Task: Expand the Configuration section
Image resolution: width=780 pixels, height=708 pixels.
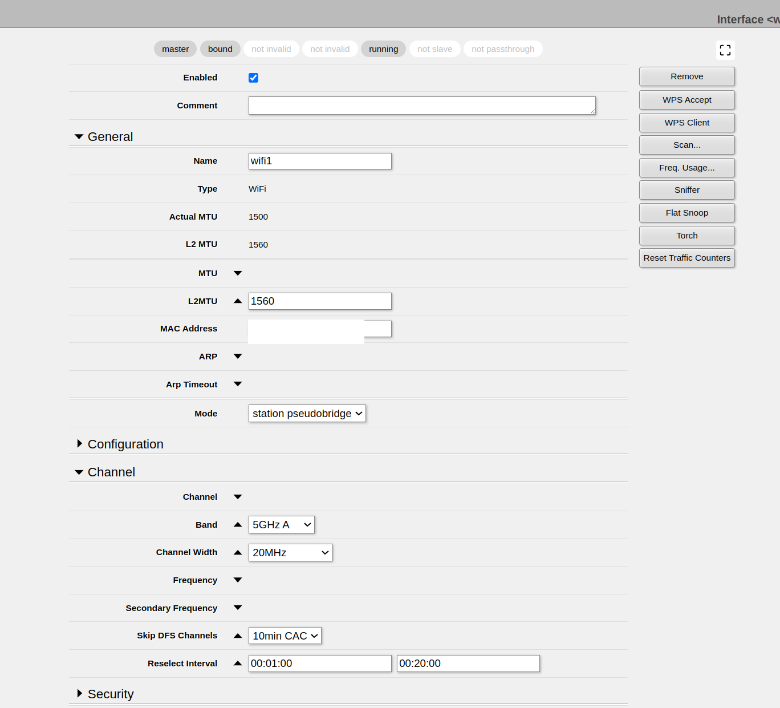Action: (x=79, y=444)
